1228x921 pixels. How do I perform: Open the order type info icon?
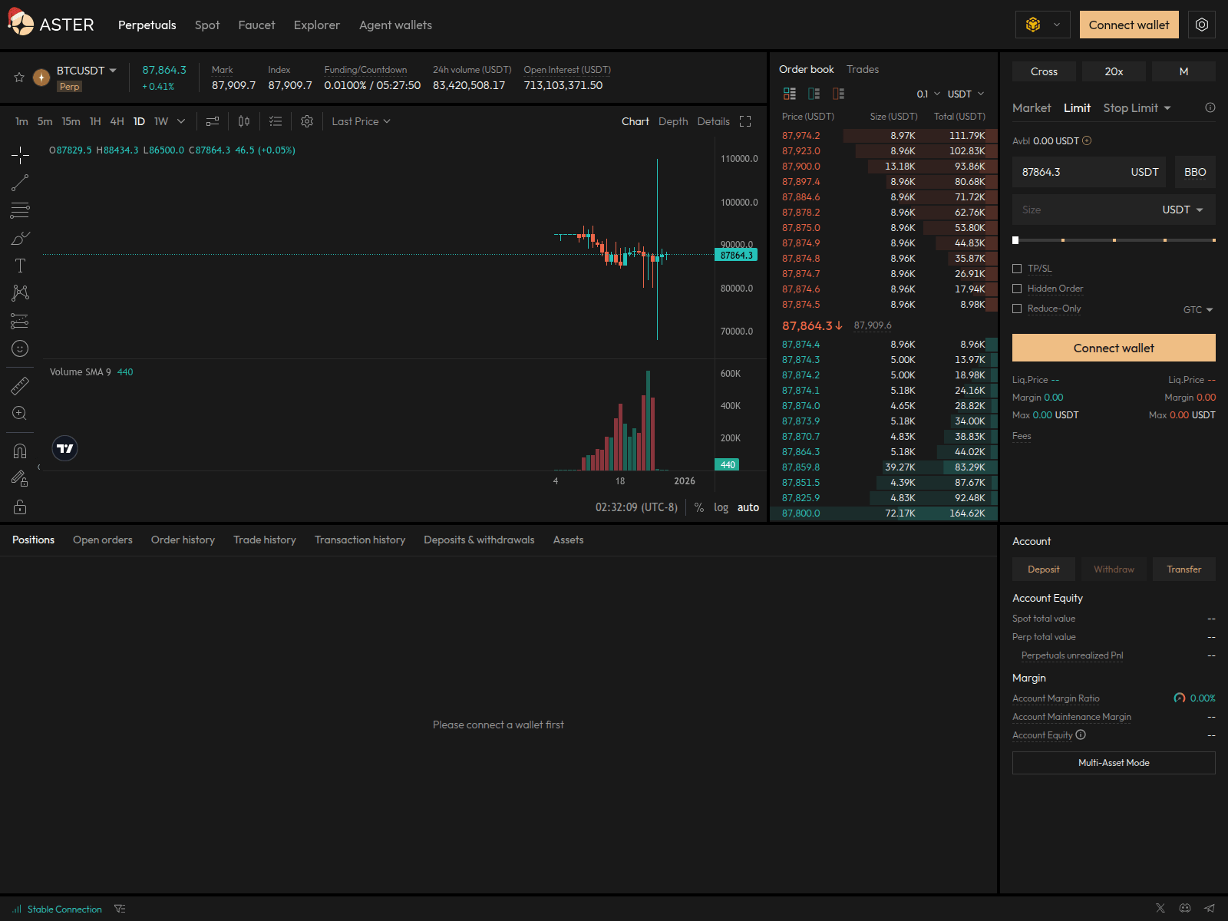click(1210, 107)
